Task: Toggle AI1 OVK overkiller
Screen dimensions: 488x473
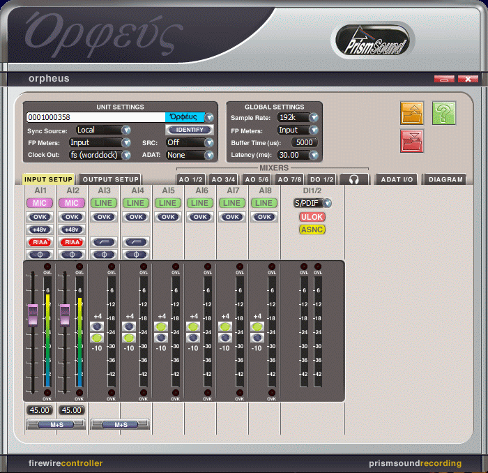Action: tap(40, 217)
